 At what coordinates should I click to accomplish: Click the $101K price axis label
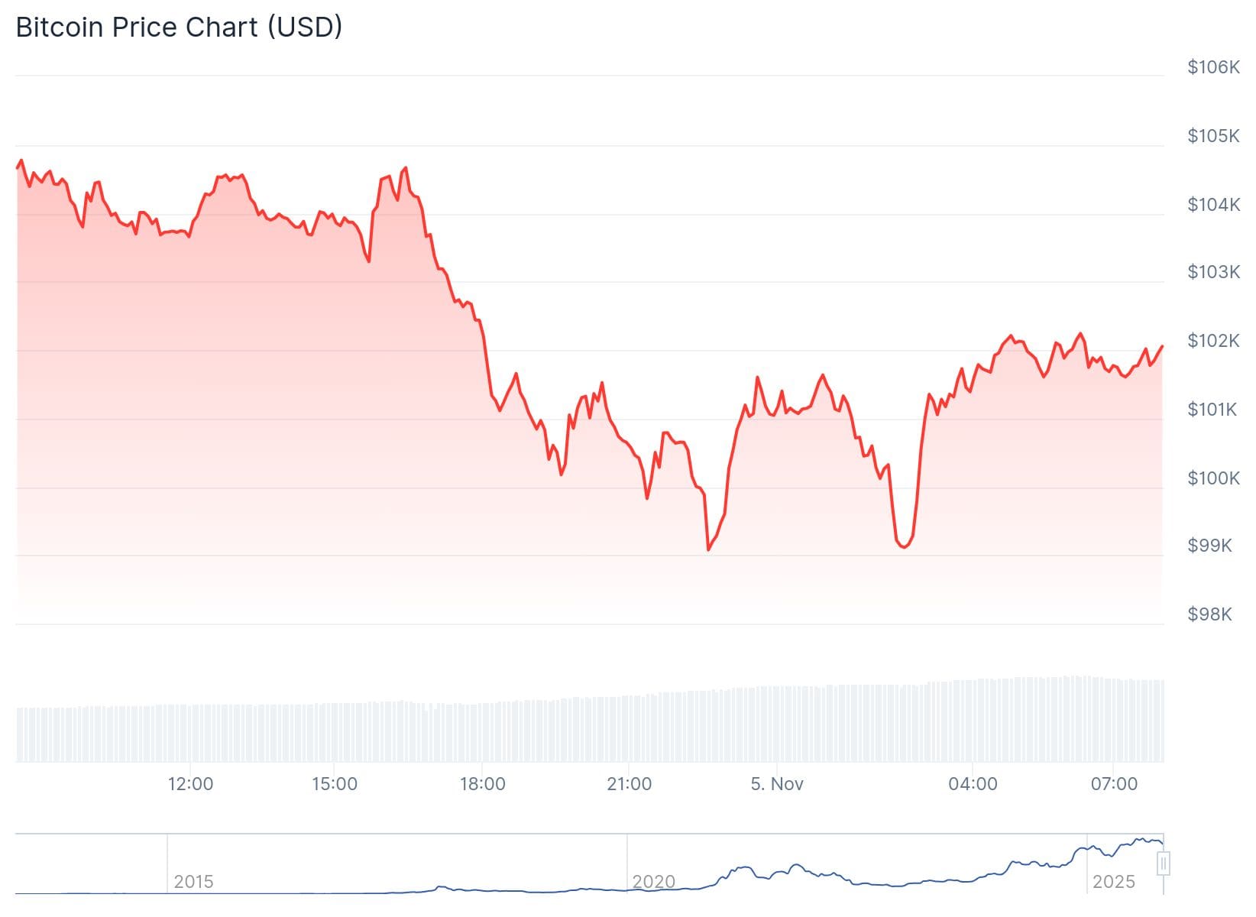point(1212,410)
